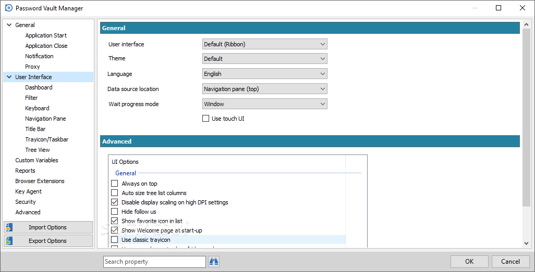Open the Theme dropdown
This screenshot has height=272, width=535.
(x=265, y=59)
